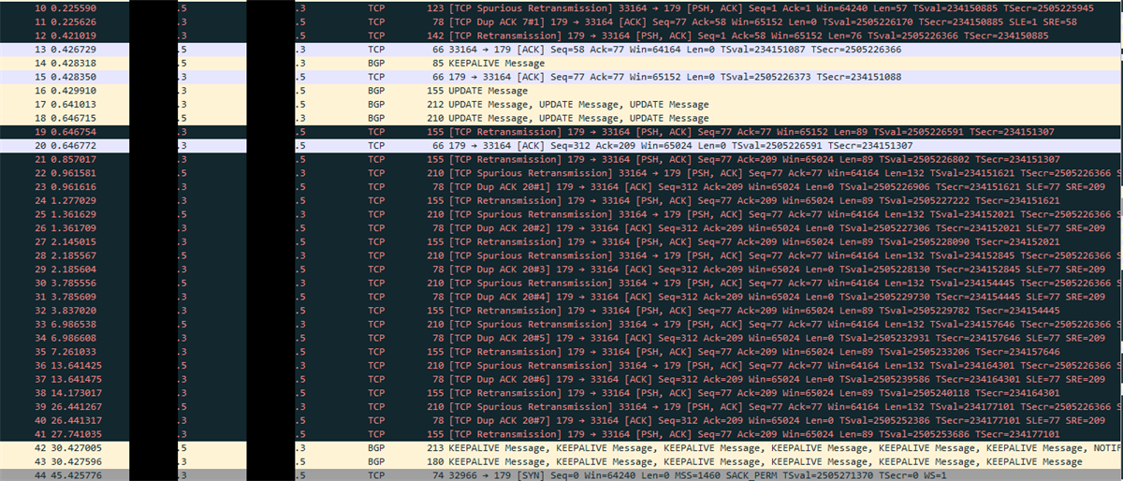Click packet 17 BGP row with length 212
This screenshot has width=1123, height=481.
coord(561,106)
